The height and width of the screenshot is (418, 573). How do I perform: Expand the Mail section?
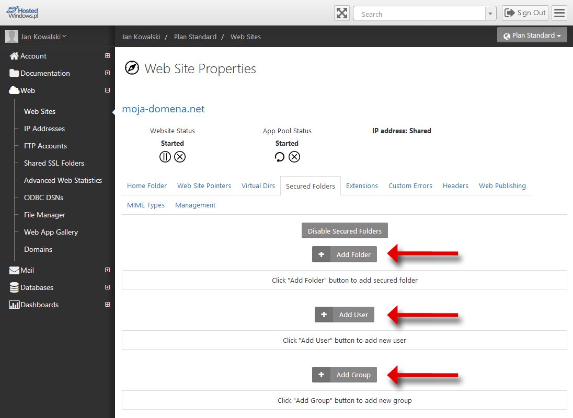(108, 270)
